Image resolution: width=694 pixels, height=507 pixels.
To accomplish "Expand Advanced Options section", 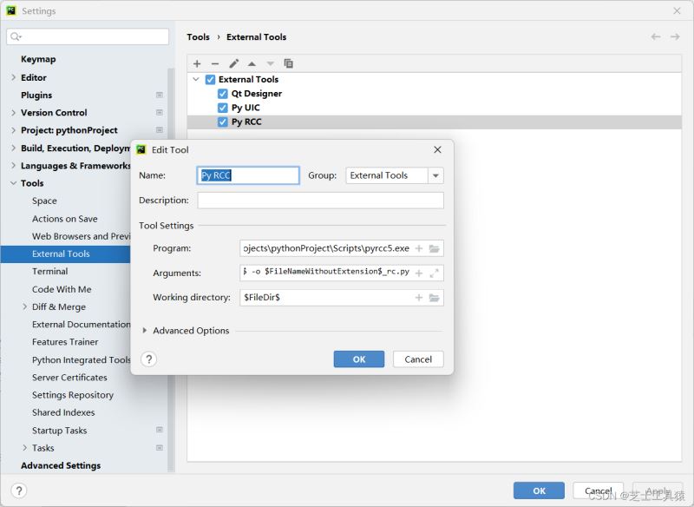I will 145,330.
